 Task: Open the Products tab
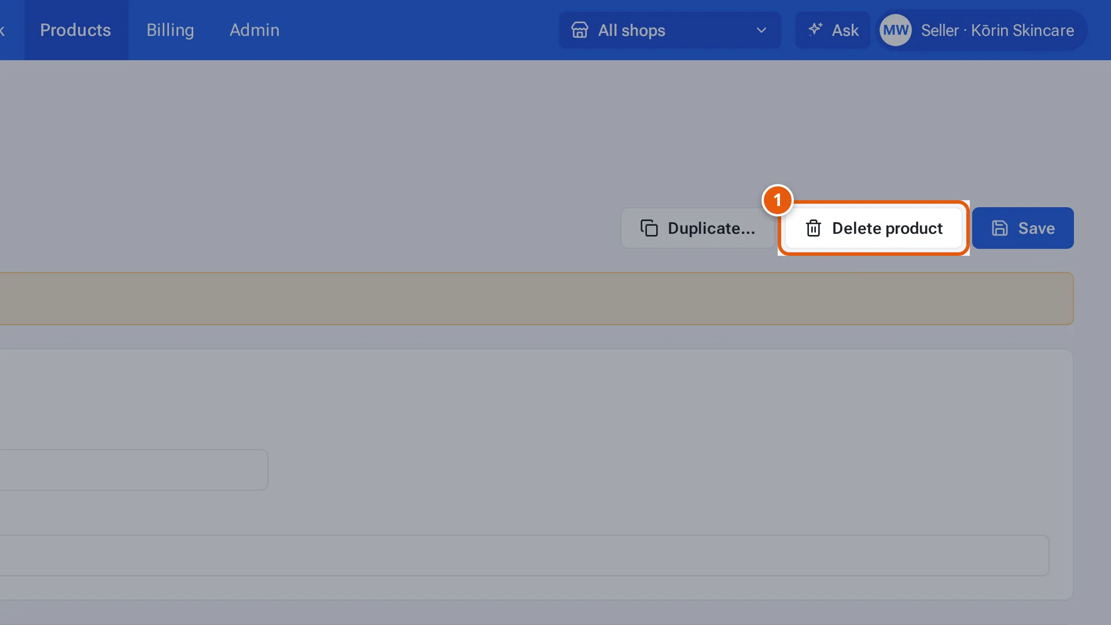(x=75, y=30)
